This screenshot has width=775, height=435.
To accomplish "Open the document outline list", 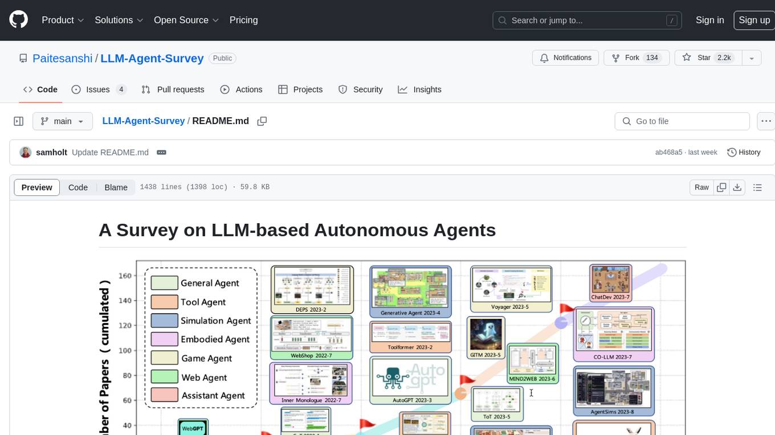I will (x=757, y=187).
